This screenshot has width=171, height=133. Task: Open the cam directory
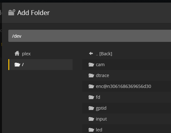127,65
